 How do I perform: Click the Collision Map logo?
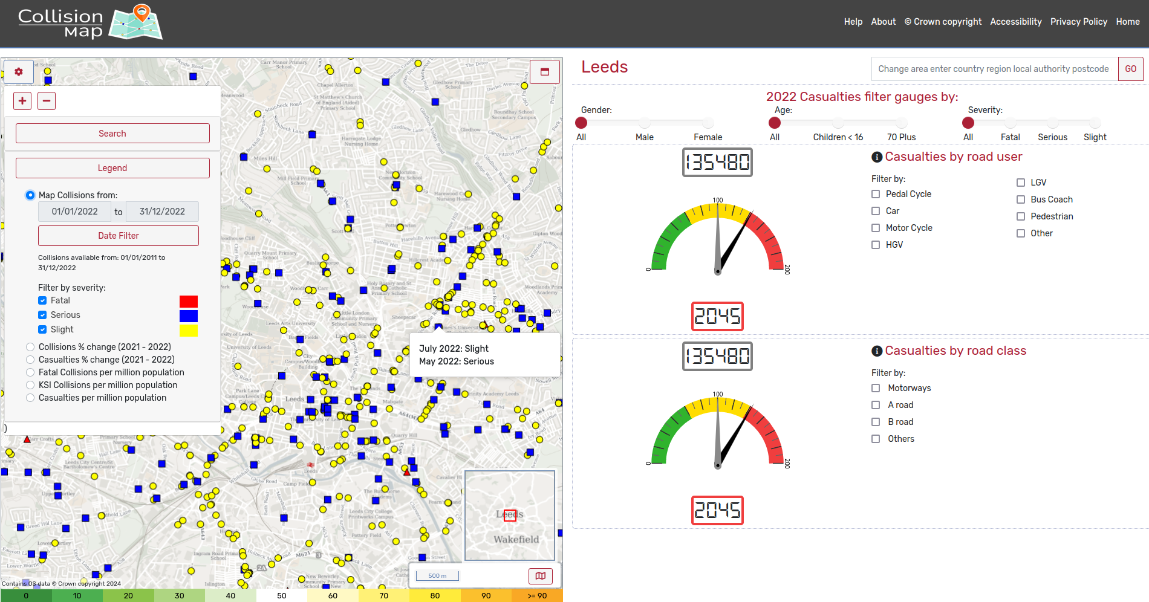click(x=90, y=23)
